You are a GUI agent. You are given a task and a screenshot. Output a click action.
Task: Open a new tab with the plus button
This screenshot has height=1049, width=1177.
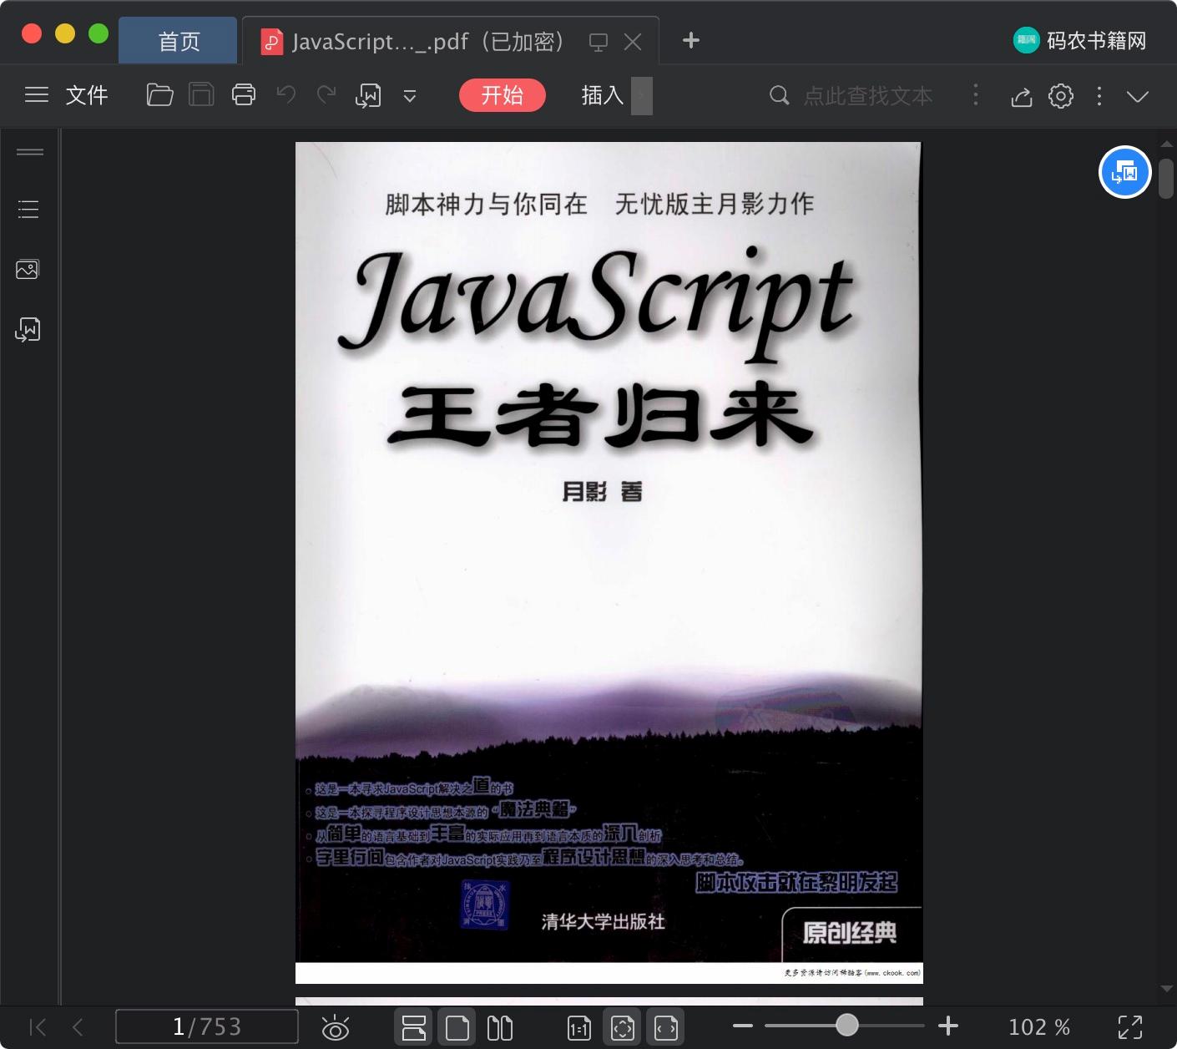click(x=691, y=40)
